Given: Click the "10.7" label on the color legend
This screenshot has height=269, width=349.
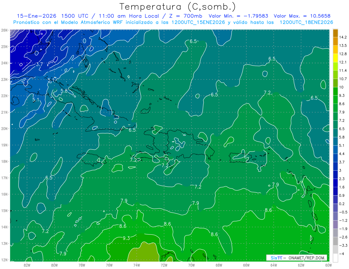Looking at the screenshot, I should (343, 79).
